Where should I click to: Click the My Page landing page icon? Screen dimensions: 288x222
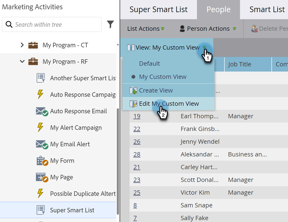point(41,177)
